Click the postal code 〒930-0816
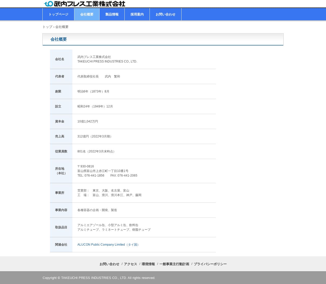Image resolution: width=326 pixels, height=284 pixels. pos(86,166)
